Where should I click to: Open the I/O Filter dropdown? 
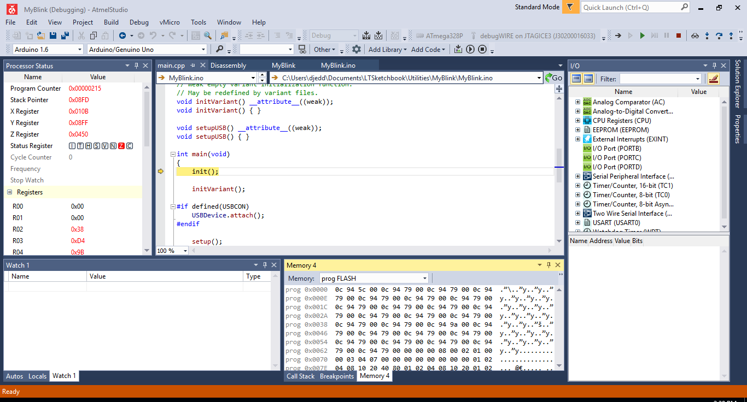point(697,79)
